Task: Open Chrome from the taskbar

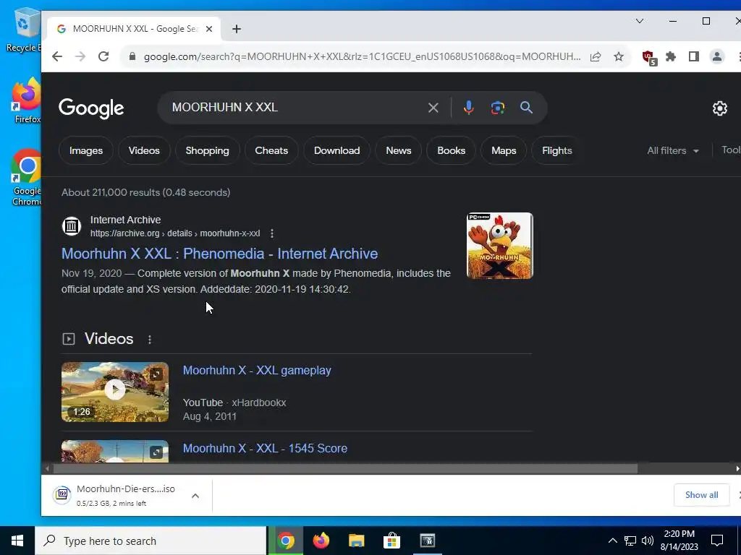Action: 285,541
